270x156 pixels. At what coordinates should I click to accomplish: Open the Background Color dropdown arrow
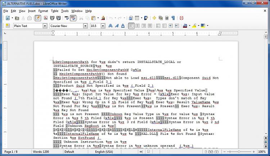(x=207, y=26)
